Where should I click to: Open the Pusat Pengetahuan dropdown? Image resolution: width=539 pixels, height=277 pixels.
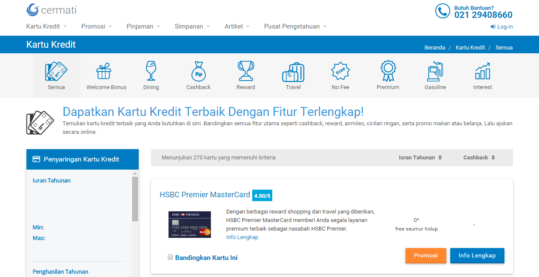coord(295,26)
